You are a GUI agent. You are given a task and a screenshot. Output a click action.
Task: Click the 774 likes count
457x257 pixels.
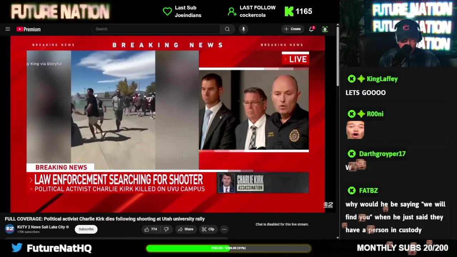point(154,229)
